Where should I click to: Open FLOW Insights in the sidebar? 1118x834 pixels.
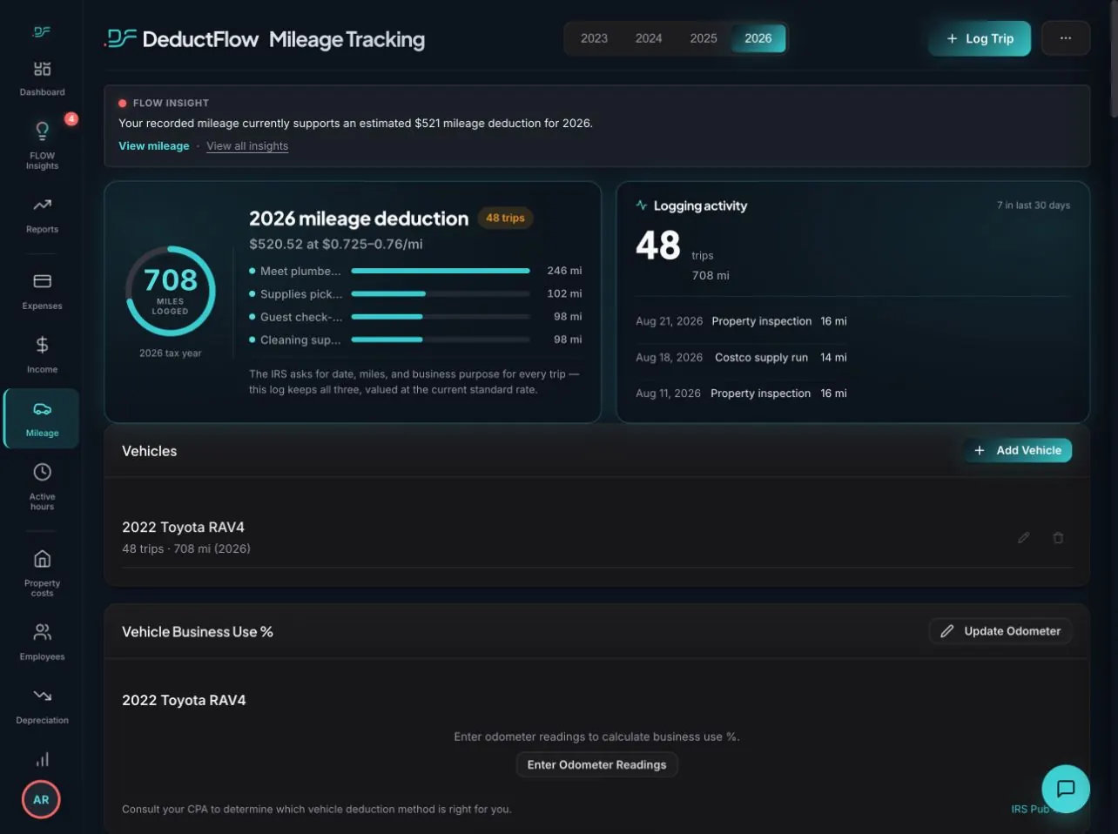pos(42,145)
